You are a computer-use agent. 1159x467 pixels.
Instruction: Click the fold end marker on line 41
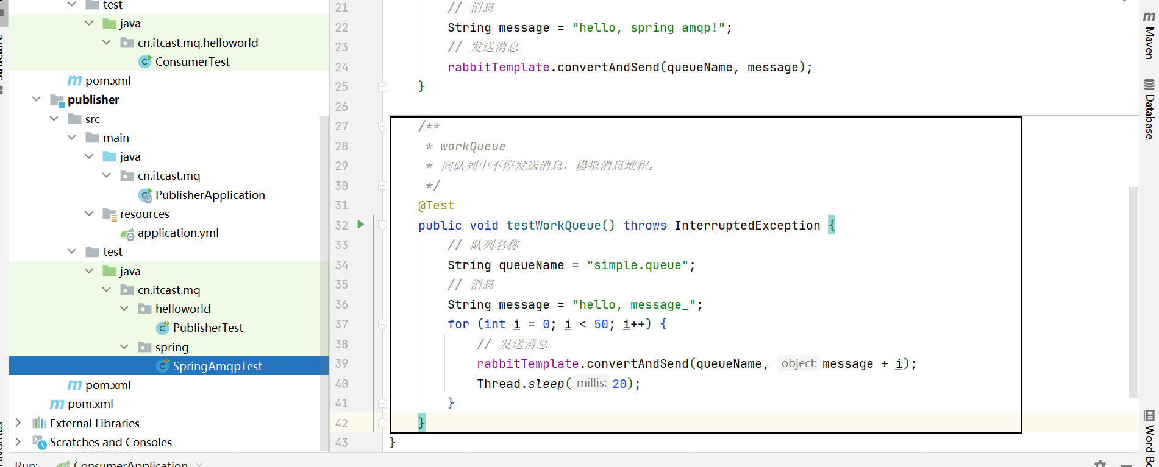[x=382, y=402]
